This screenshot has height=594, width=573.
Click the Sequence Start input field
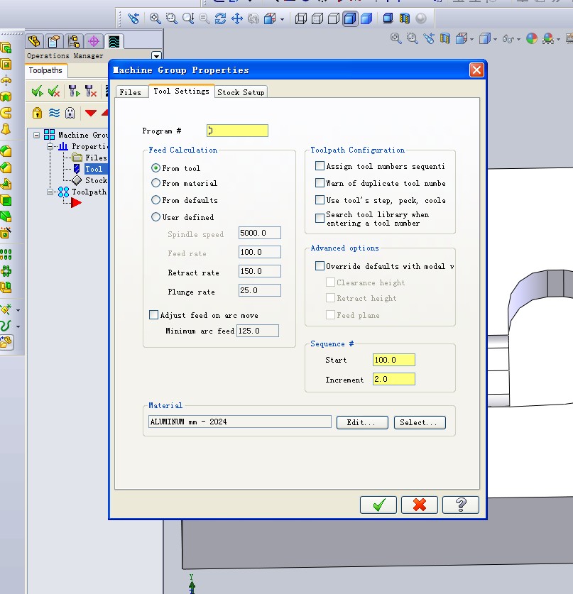click(x=393, y=360)
